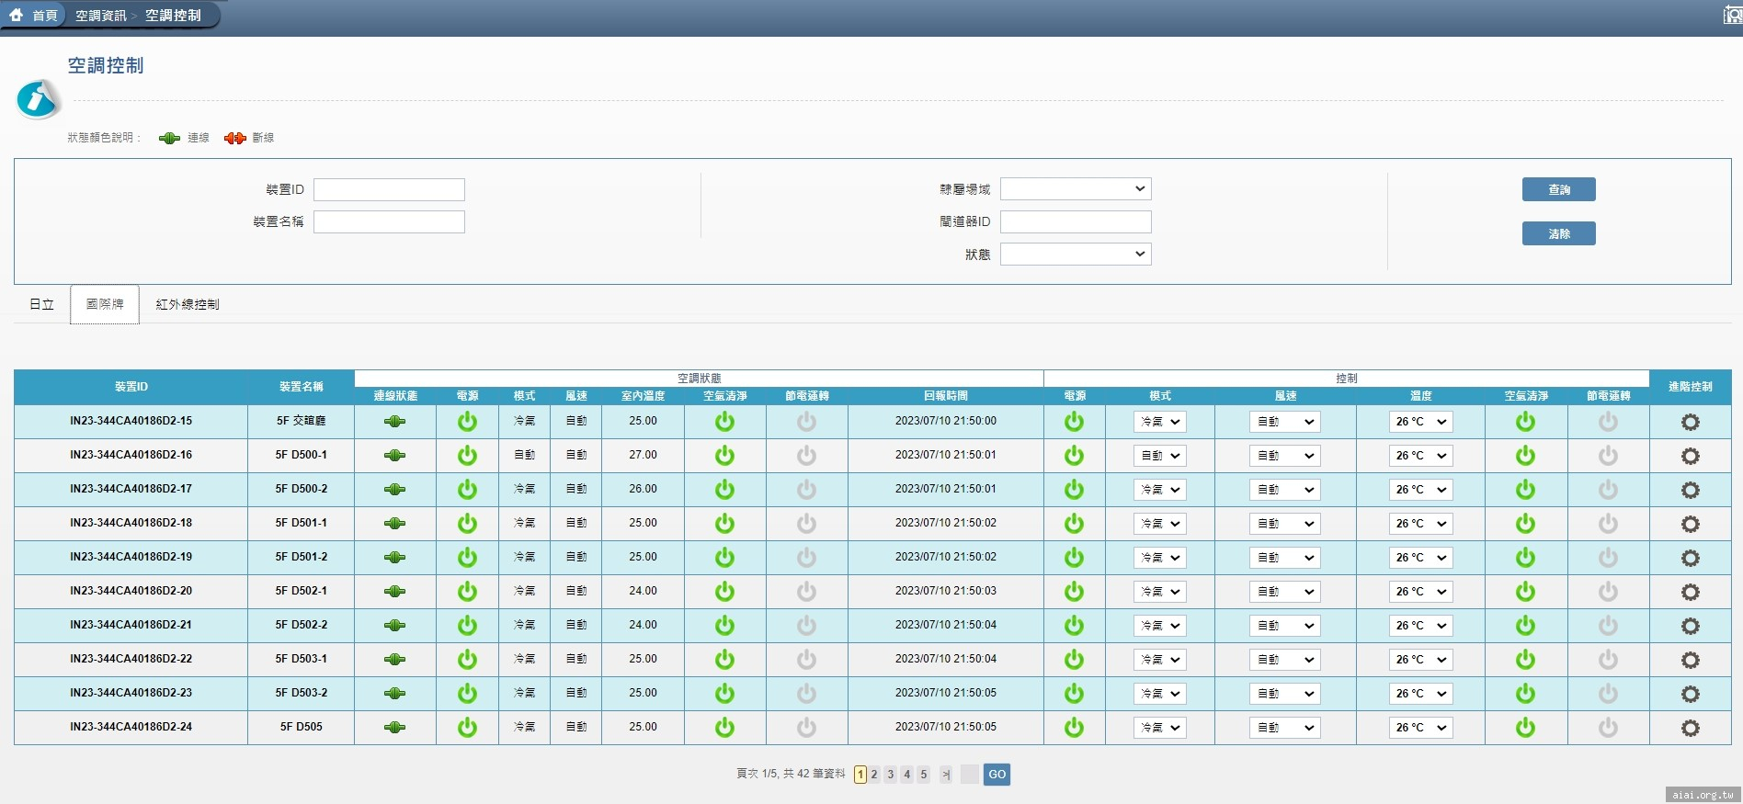This screenshot has width=1743, height=804.
Task: Toggle control power for 5F D500-1
Action: [x=1074, y=455]
